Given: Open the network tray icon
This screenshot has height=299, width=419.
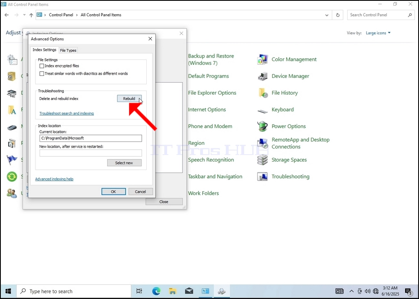Looking at the screenshot, I should 376,291.
